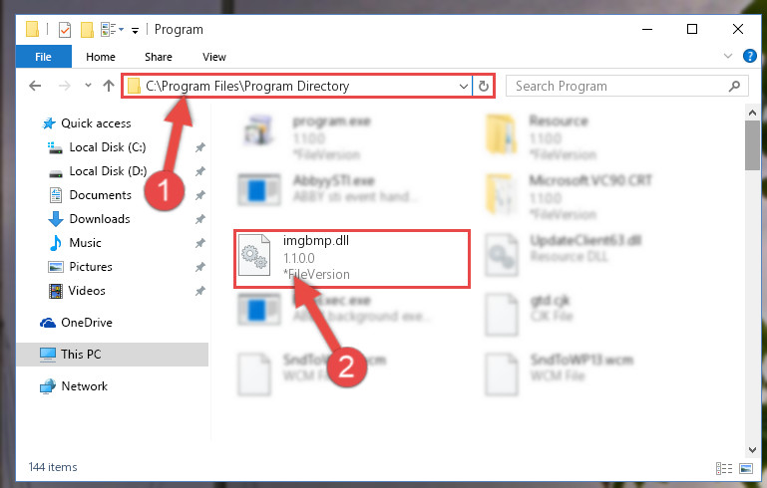Select the SndToWP13.wcm file
The width and height of the screenshot is (767, 488).
(561, 373)
